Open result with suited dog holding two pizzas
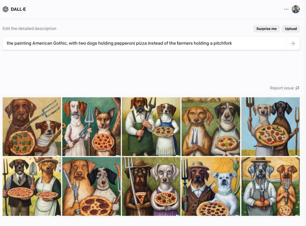This screenshot has width=306, height=226. click(32, 187)
